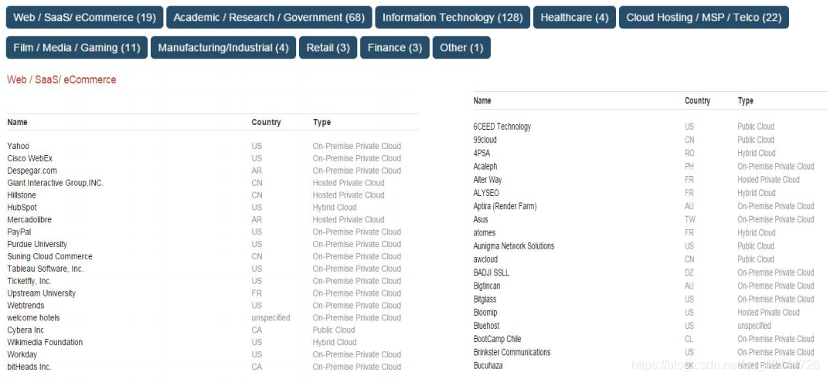The height and width of the screenshot is (379, 827).
Task: Select BootCamp Chile entry
Action: [498, 339]
